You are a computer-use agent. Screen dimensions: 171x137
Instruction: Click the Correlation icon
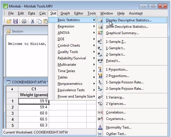coord(100,112)
